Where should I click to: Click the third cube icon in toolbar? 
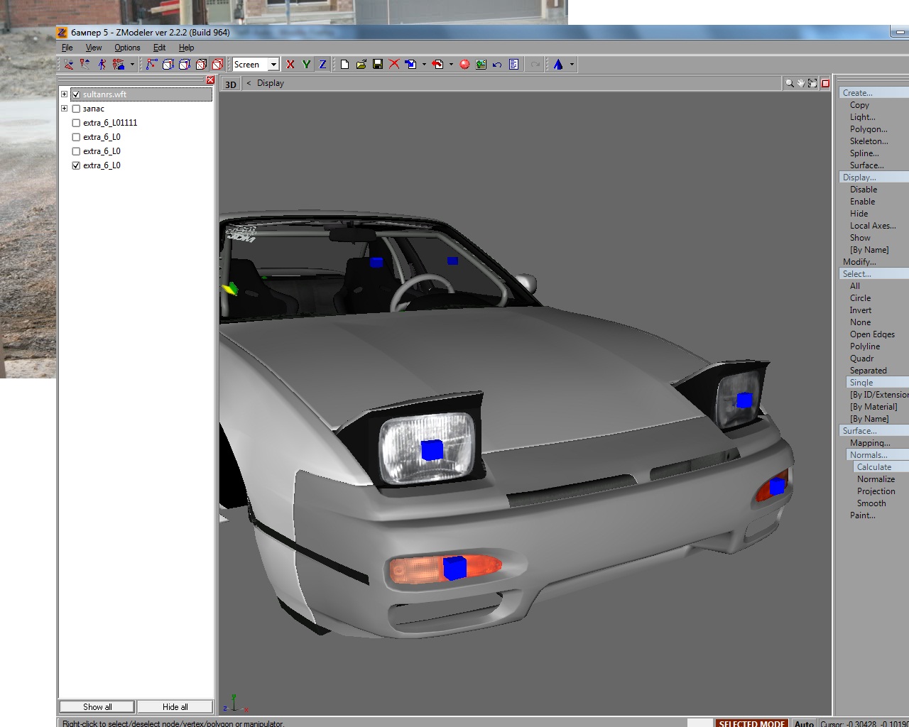point(185,64)
